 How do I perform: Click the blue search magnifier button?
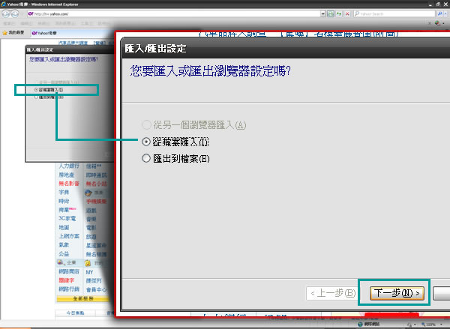439,13
